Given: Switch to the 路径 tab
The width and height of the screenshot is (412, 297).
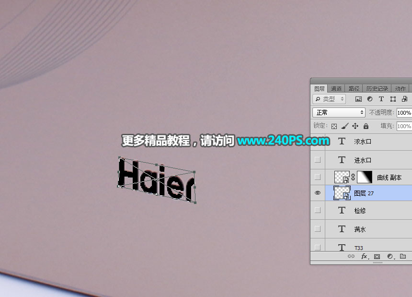Looking at the screenshot, I should (354, 89).
